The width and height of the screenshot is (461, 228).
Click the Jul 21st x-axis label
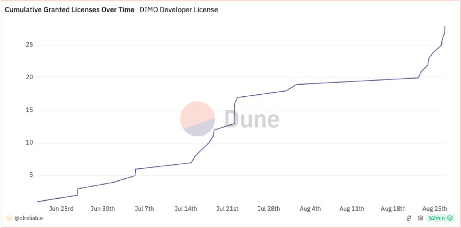point(227,209)
